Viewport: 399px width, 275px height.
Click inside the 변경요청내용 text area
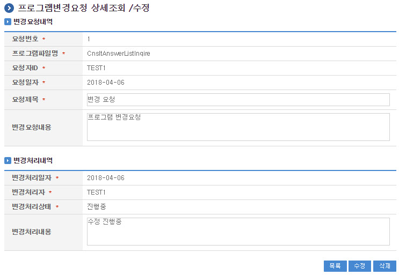[x=238, y=128]
